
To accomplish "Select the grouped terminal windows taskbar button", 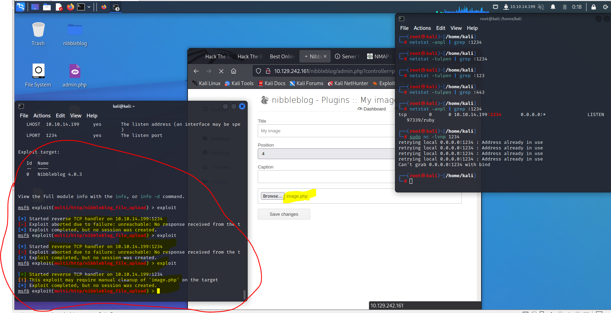I will coord(116,7).
